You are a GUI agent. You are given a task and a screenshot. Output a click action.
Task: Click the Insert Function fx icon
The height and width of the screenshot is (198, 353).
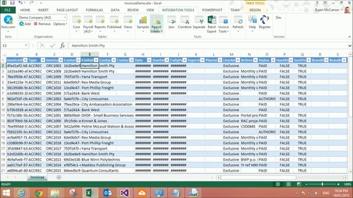coord(62,46)
